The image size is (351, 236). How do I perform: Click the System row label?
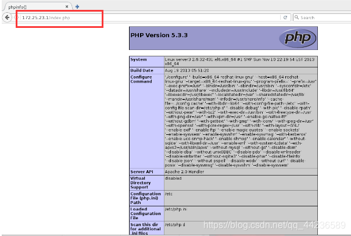pos(138,59)
